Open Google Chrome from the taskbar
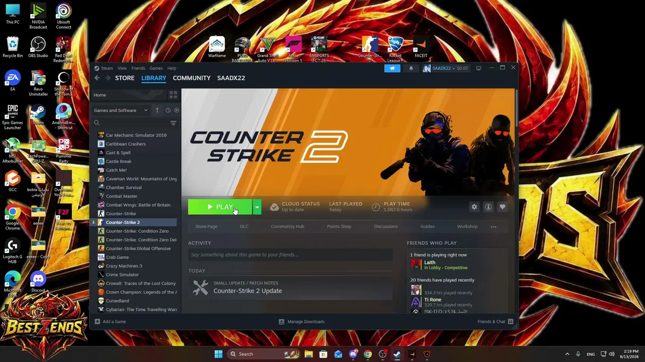645x362 pixels. (x=368, y=354)
